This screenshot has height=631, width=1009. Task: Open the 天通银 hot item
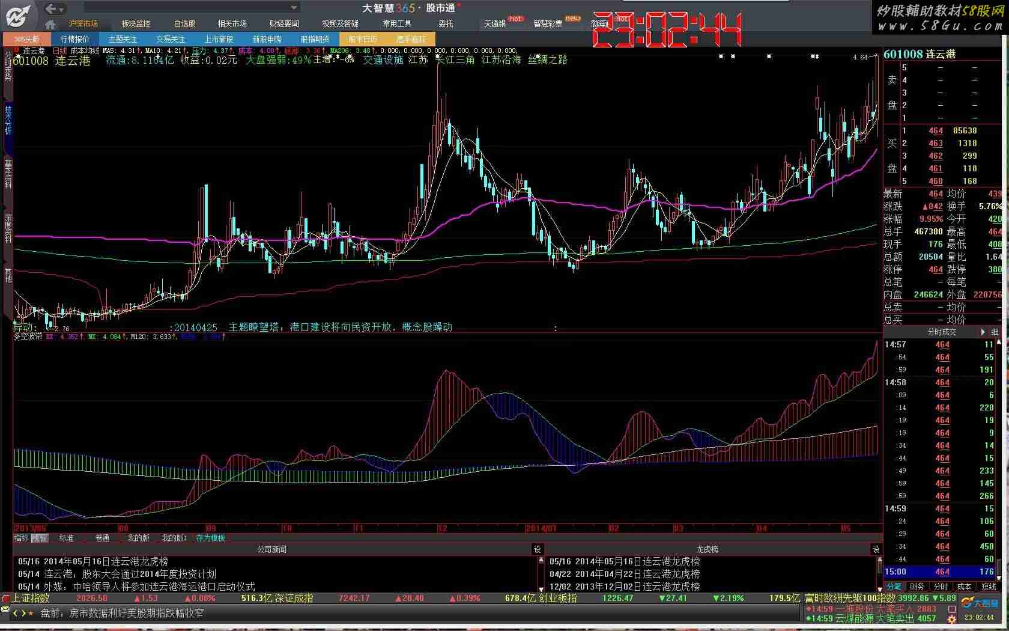495,23
